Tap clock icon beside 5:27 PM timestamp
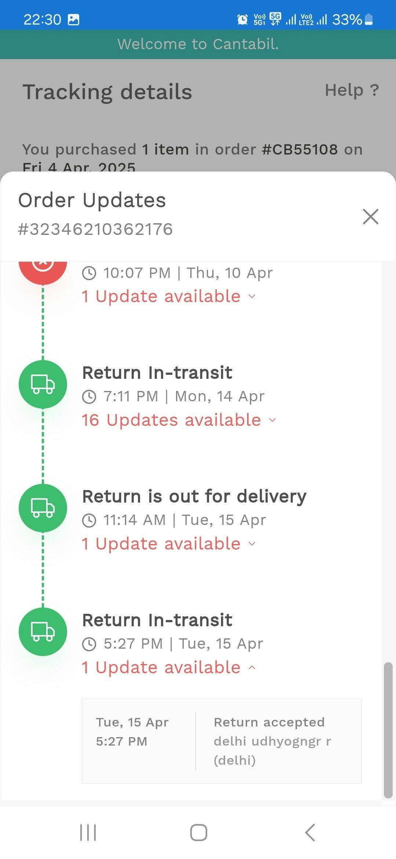 point(89,644)
